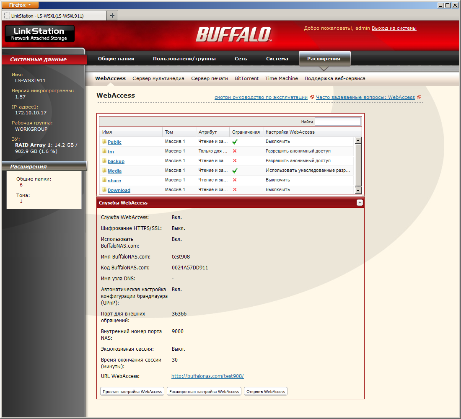Screen dimensions: 461x419
Task: Select the Расширения tab
Action: 324,59
